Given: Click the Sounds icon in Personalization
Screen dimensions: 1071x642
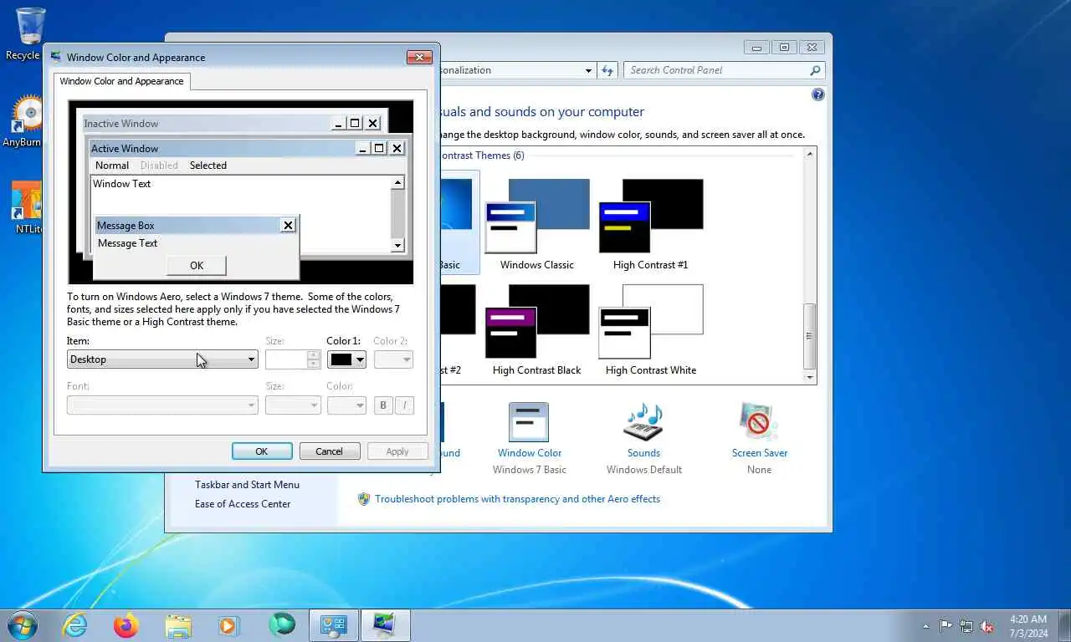Looking at the screenshot, I should click(x=643, y=422).
